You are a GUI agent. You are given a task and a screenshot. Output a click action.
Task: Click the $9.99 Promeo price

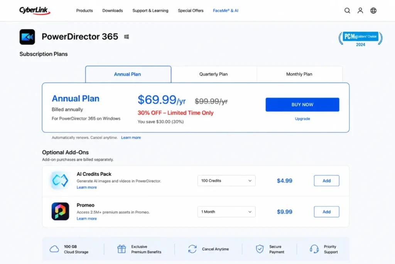click(x=285, y=212)
